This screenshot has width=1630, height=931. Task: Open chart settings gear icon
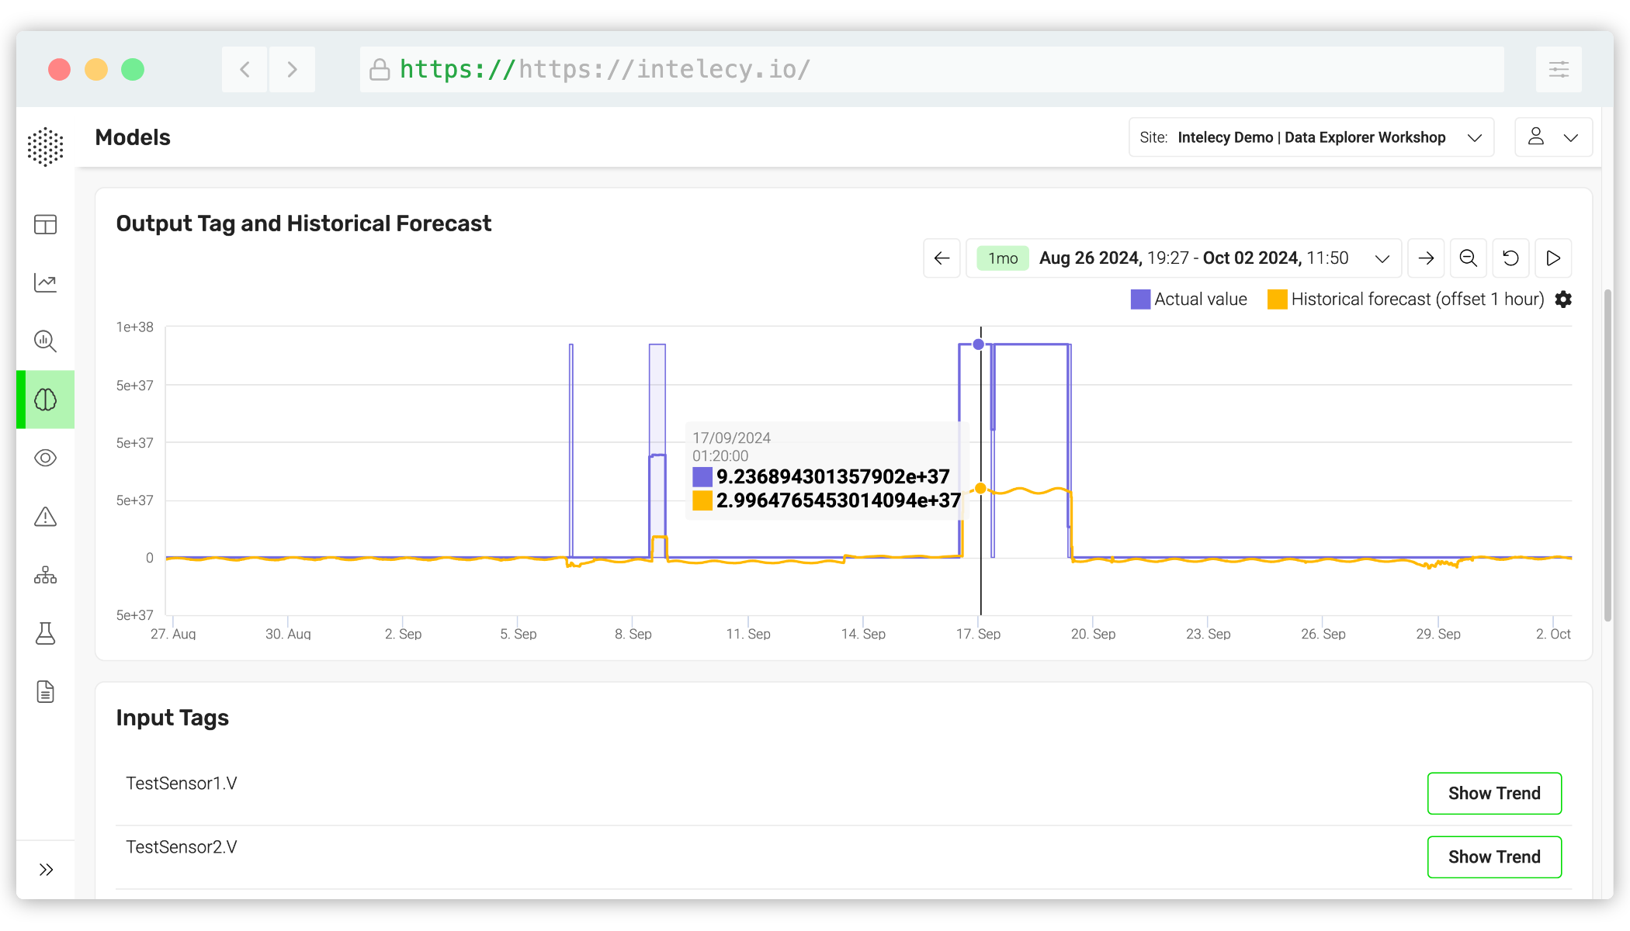pyautogui.click(x=1563, y=299)
